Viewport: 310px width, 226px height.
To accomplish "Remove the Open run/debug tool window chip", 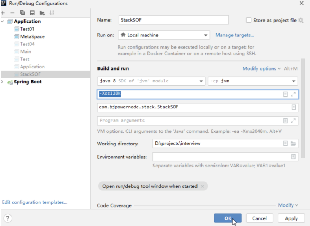I will [203, 186].
